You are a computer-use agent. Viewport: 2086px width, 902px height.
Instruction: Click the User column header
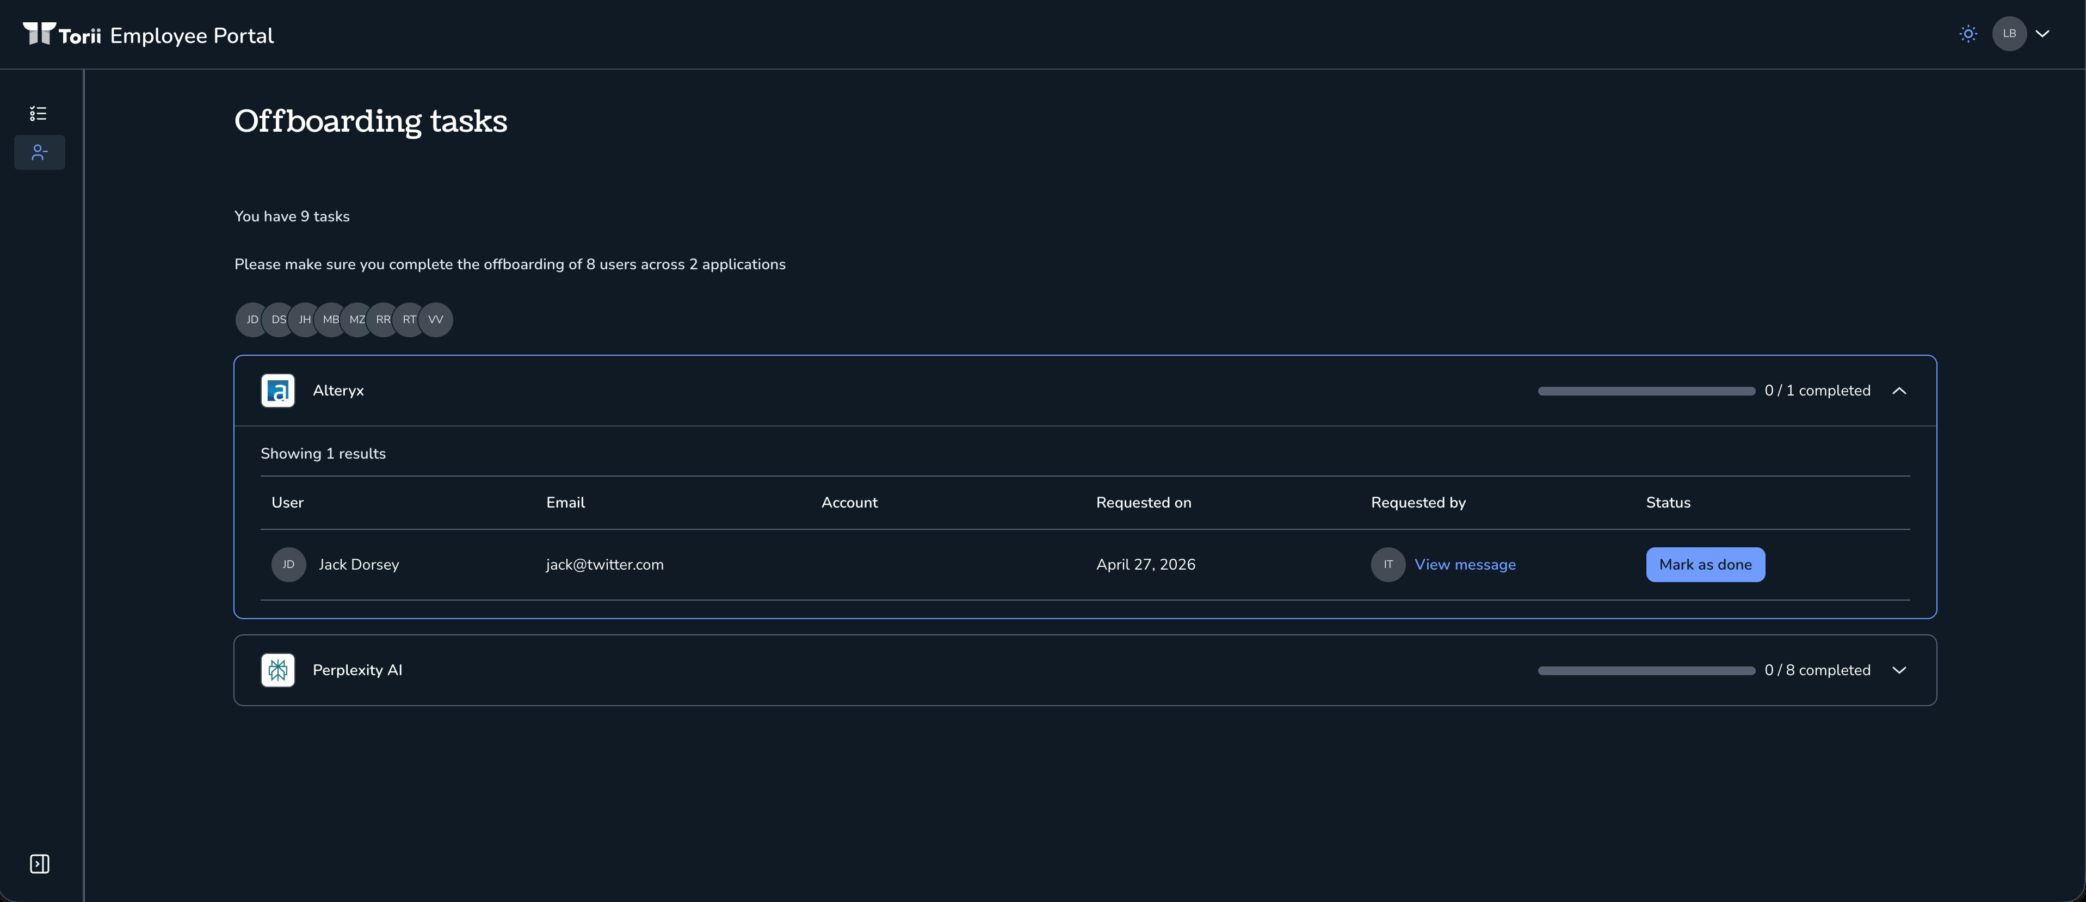pyautogui.click(x=287, y=502)
